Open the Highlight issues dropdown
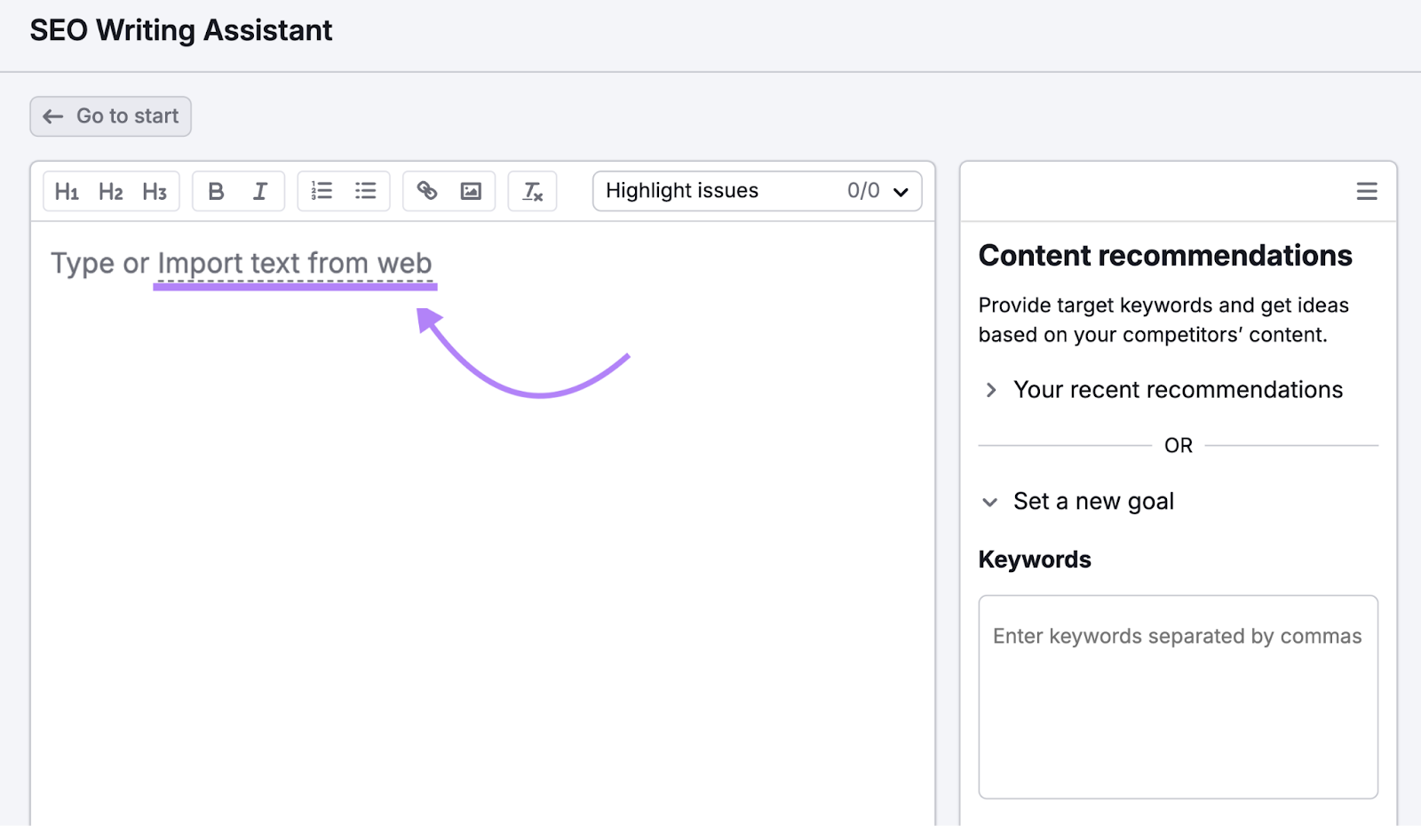The width and height of the screenshot is (1421, 826). (757, 191)
